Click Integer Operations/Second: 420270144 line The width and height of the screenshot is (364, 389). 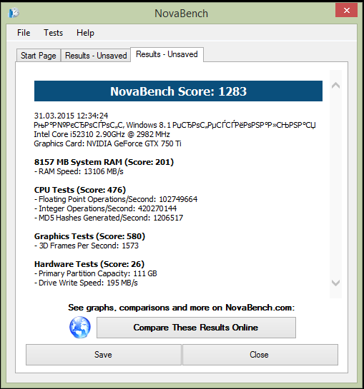[105, 208]
